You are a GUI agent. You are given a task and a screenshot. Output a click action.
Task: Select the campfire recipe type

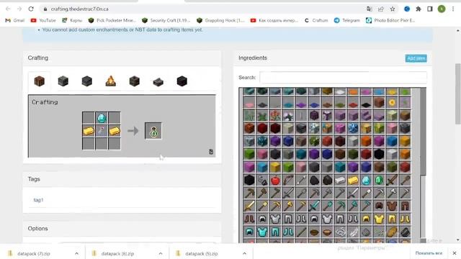(110, 81)
